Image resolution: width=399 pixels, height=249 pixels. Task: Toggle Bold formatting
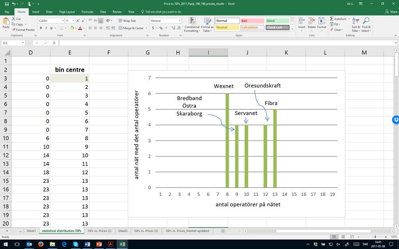(41, 28)
